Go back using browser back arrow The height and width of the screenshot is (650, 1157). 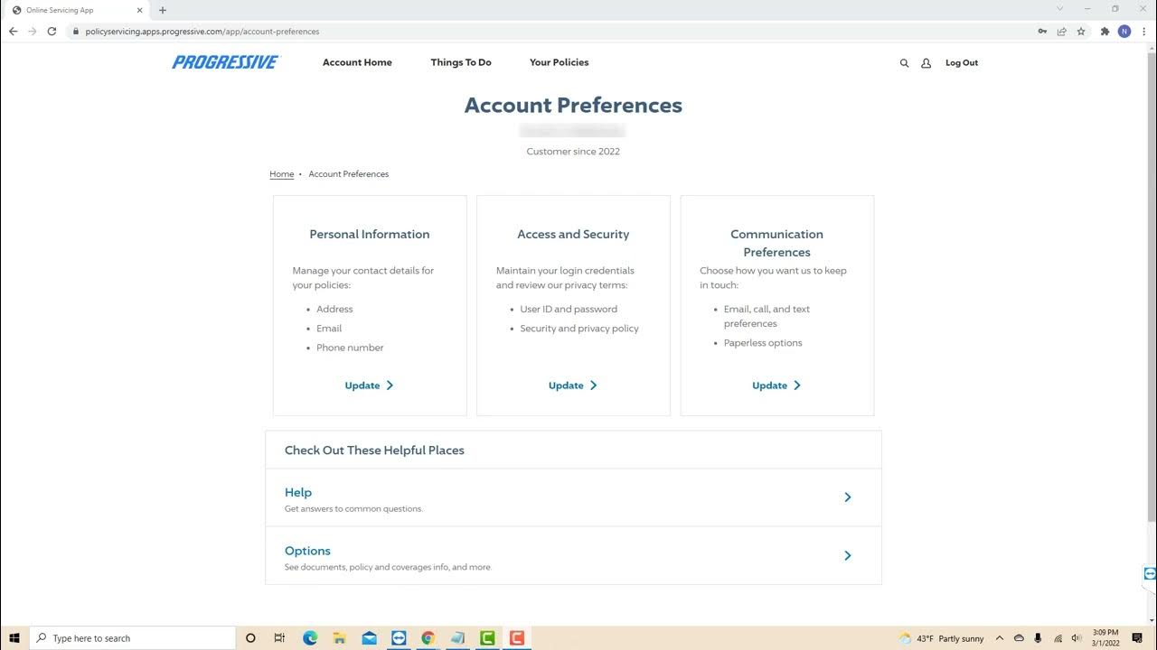pyautogui.click(x=13, y=31)
